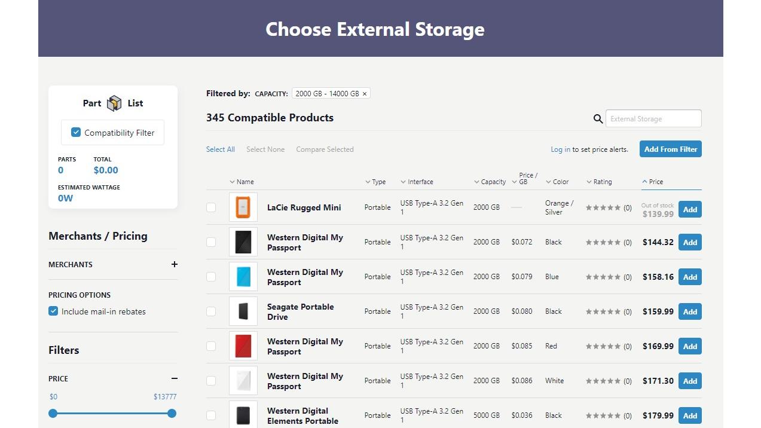Image resolution: width=761 pixels, height=428 pixels.
Task: Click the 5000 GB capacity cell
Action: 487,415
